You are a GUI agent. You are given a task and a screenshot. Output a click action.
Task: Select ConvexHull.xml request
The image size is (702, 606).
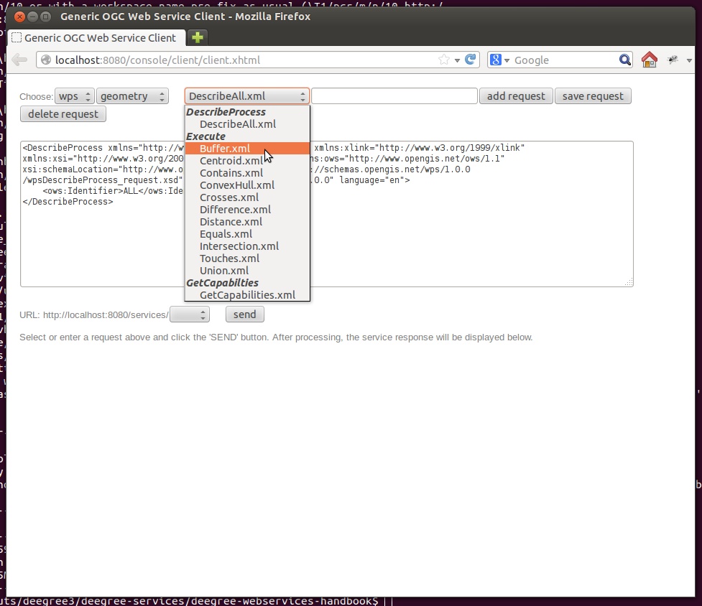[x=247, y=185]
